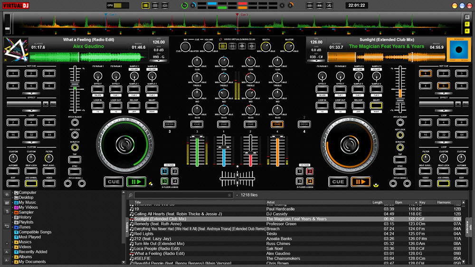
Task: Click the What a Feeling album cover
Action: coord(16,49)
